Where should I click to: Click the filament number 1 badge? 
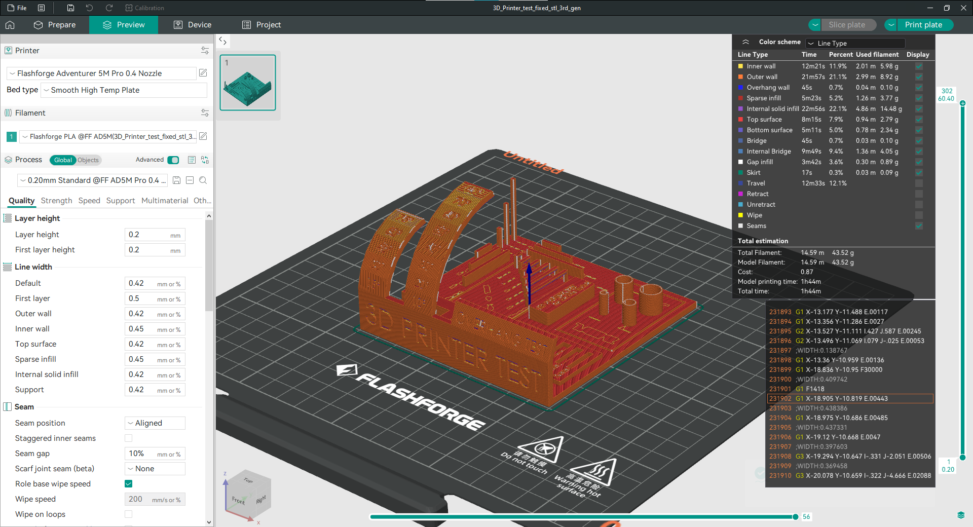tap(11, 136)
